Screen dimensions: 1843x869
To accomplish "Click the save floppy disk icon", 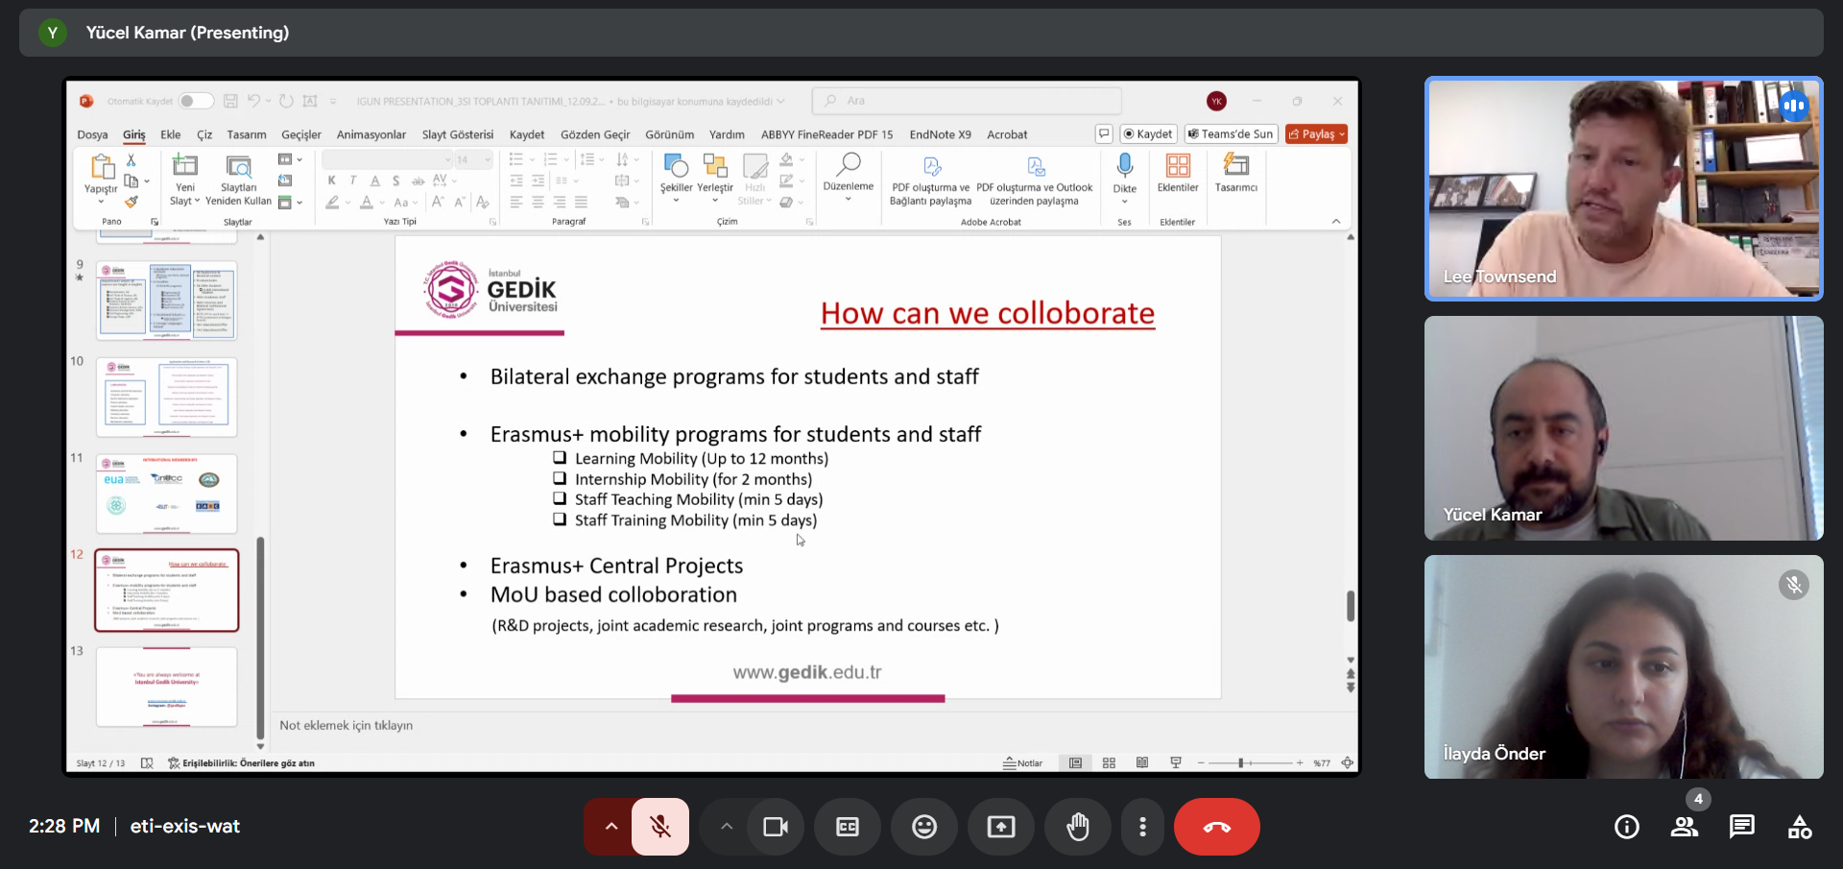I will pos(230,101).
